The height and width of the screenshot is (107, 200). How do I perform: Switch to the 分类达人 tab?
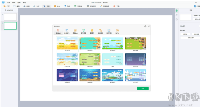[x=67, y=31]
